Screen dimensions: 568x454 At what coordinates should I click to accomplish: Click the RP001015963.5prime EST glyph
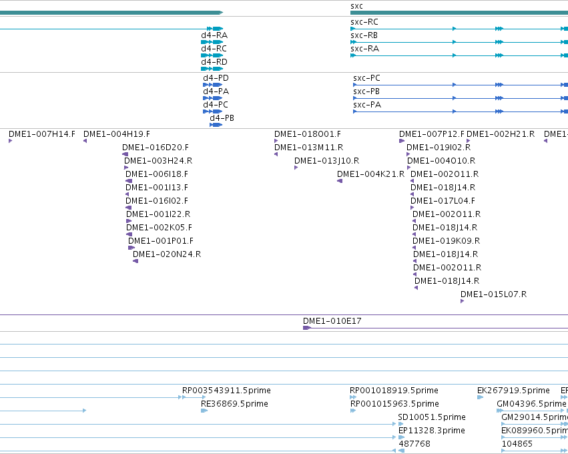point(353,411)
